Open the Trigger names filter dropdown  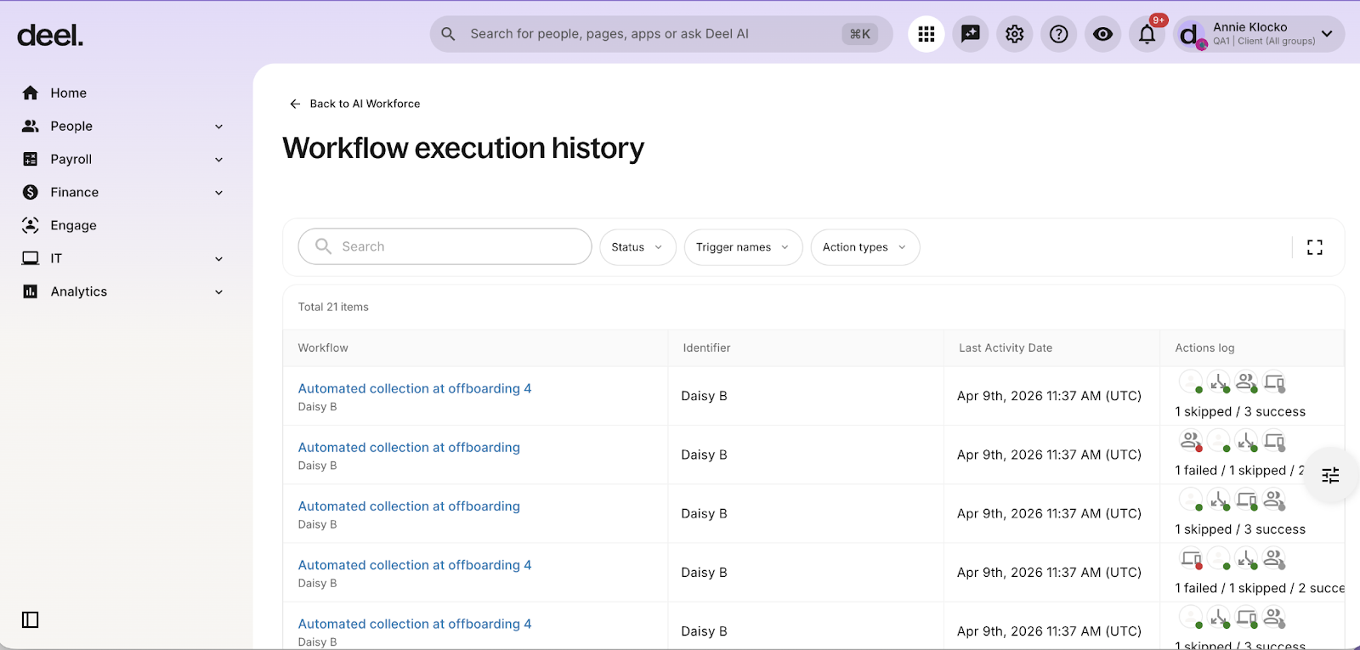click(x=742, y=247)
